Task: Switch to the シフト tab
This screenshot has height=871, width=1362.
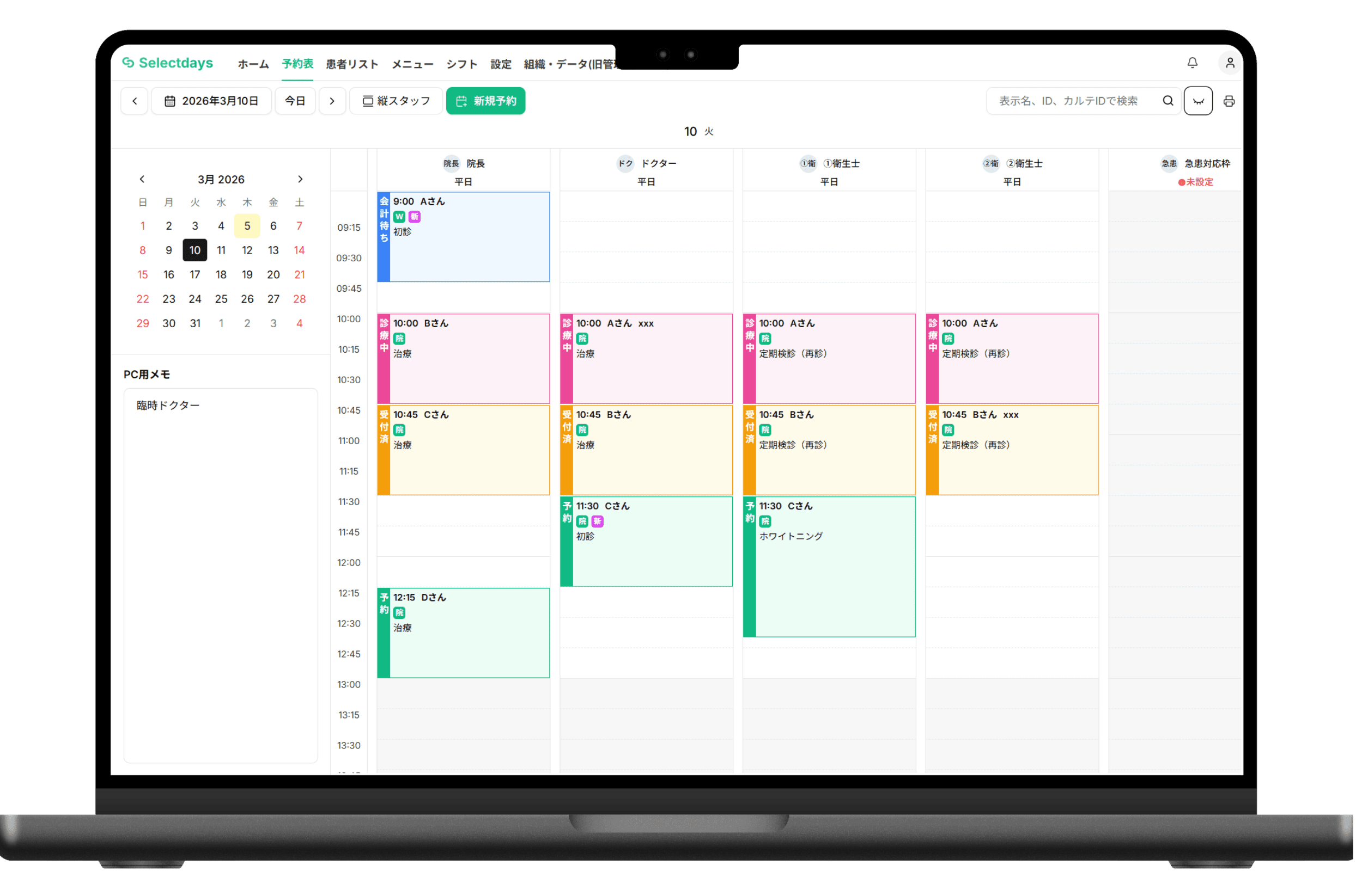Action: [463, 64]
